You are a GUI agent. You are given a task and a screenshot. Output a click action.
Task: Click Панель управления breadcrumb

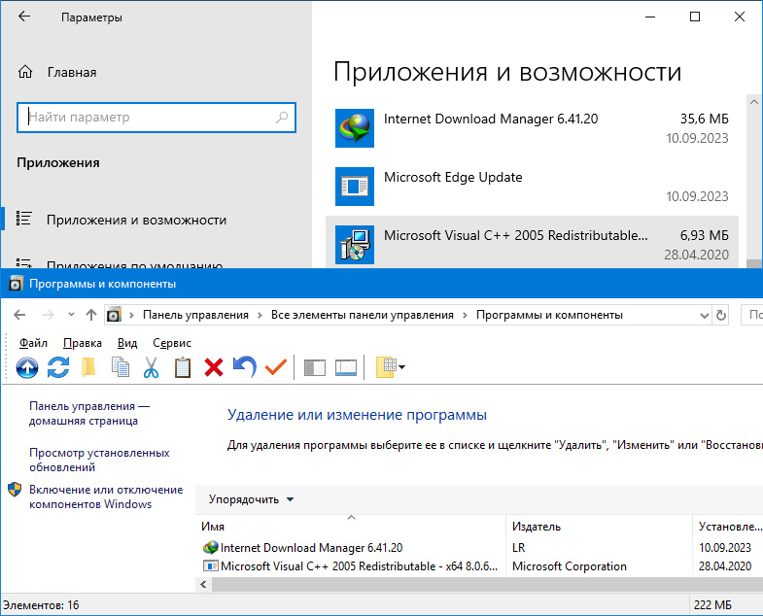point(195,315)
